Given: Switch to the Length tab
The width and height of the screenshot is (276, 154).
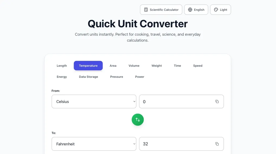Looking at the screenshot, I should click(62, 66).
